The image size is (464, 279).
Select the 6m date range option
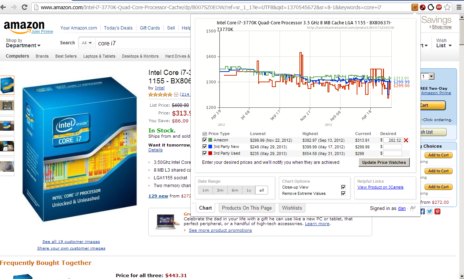click(235, 190)
